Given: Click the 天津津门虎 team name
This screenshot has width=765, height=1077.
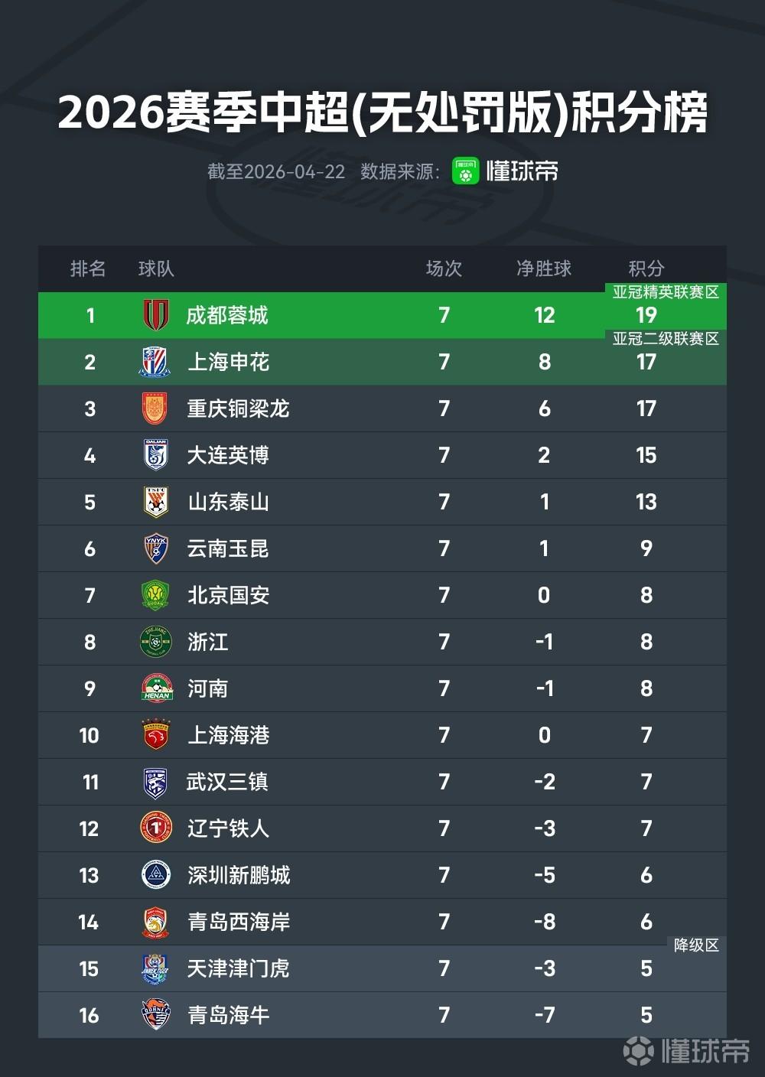Looking at the screenshot, I should [x=238, y=968].
